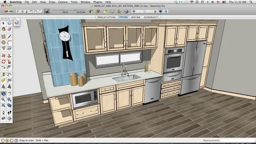Open the Edit menu
The height and width of the screenshot is (144, 256).
pyautogui.click(x=34, y=2)
